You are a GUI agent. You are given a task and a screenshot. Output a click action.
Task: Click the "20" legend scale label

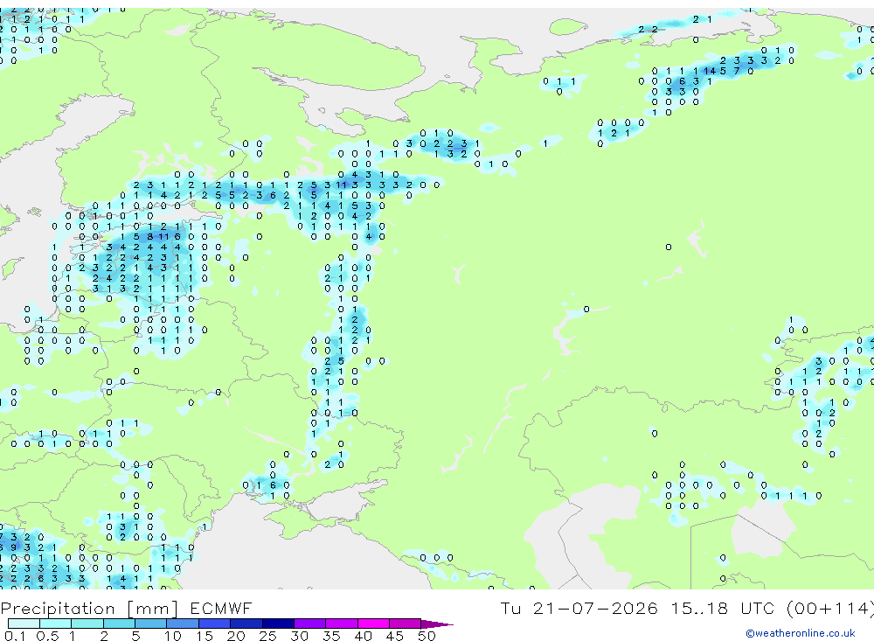pyautogui.click(x=236, y=636)
